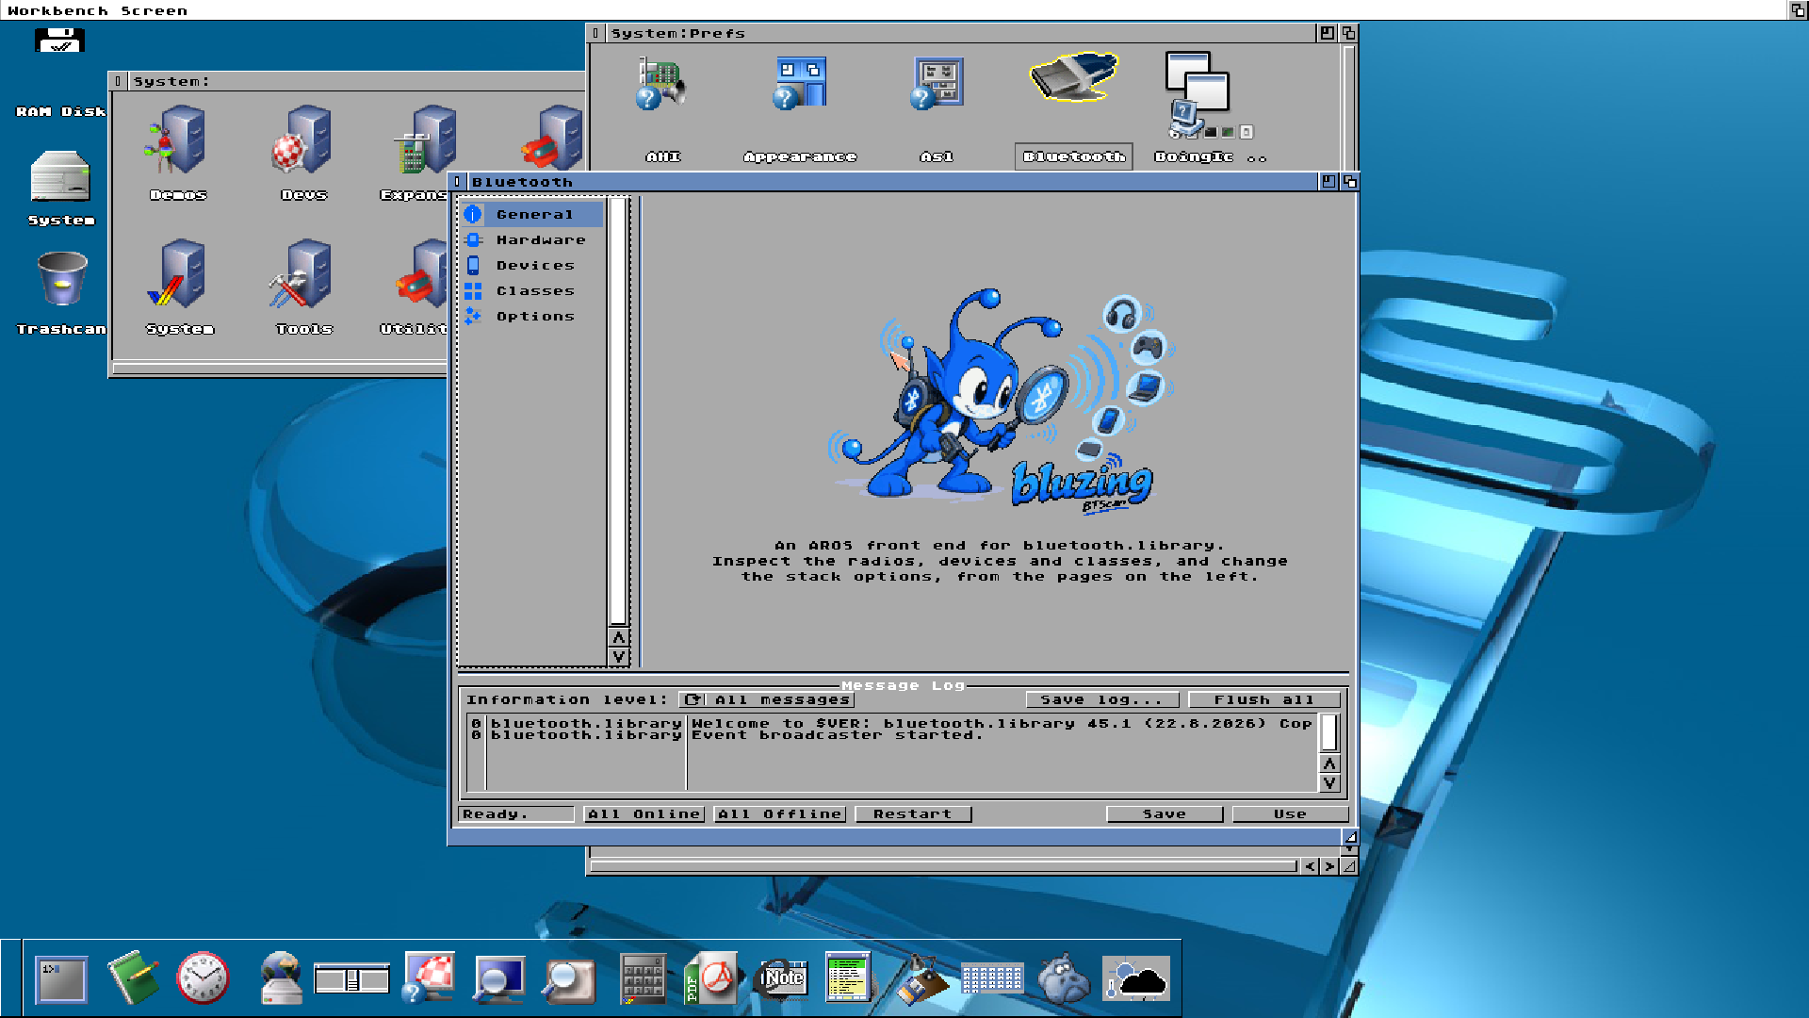Open the dual-pane file manager dock icon
Viewport: 1809px width, 1018px height.
tap(351, 980)
